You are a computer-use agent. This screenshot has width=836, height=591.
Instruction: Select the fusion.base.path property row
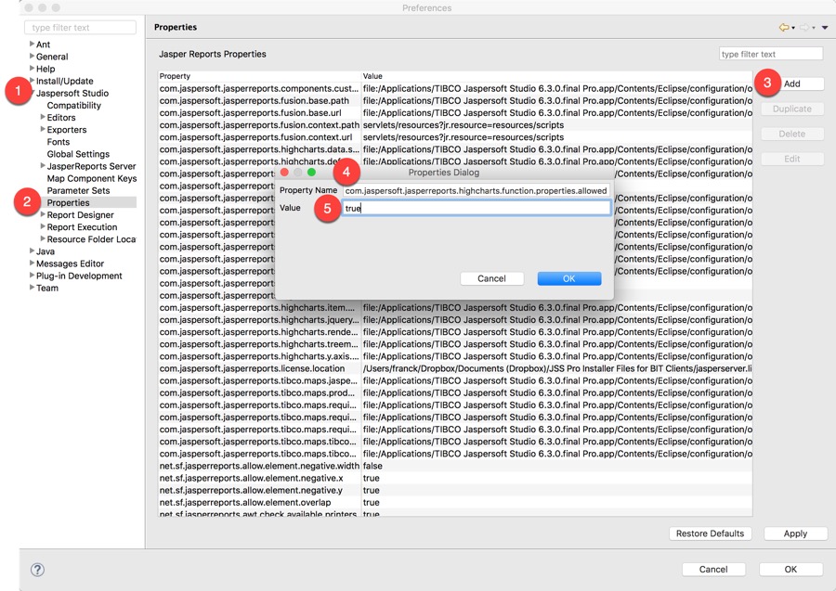(455, 100)
